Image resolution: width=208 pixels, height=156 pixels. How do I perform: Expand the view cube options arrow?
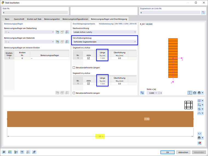click(203, 101)
